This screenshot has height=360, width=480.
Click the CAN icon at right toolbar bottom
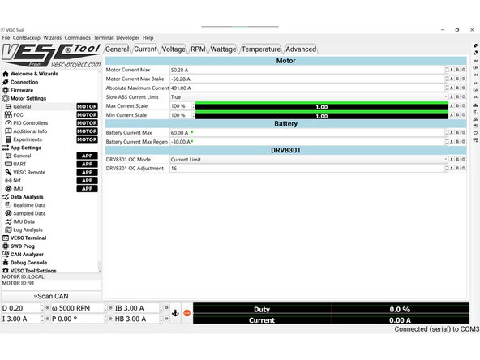(475, 139)
